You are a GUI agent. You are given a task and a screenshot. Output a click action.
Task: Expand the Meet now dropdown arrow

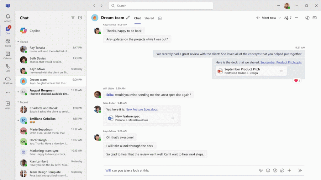279,18
